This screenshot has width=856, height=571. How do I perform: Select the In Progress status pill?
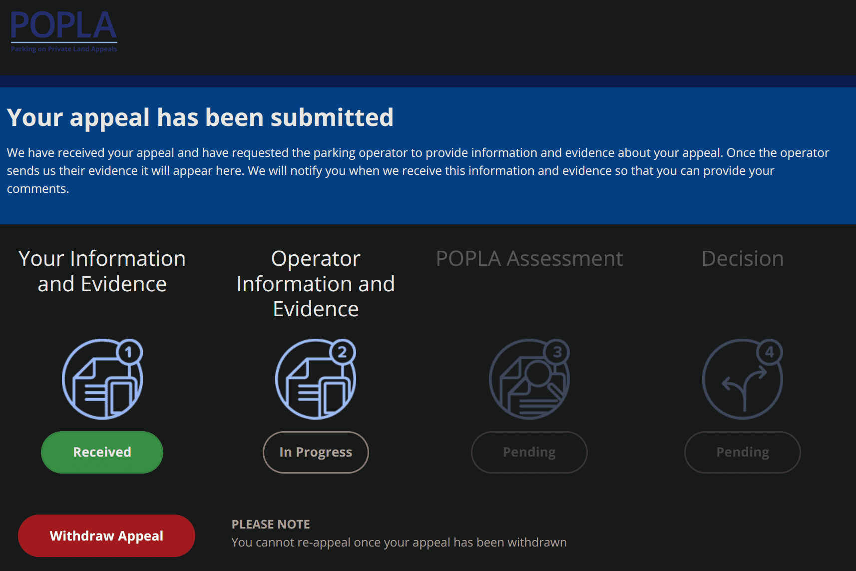tap(316, 452)
